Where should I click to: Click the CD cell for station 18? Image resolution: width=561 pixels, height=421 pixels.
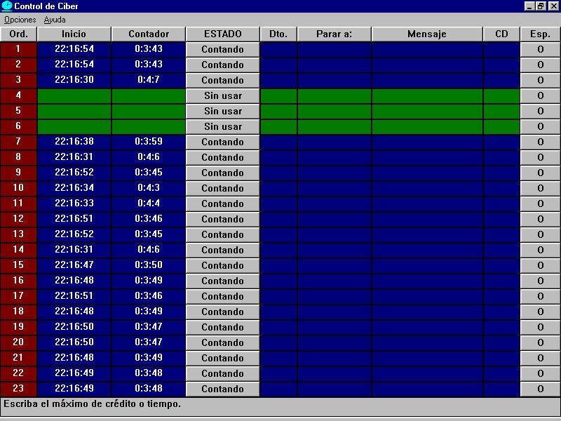pos(501,312)
